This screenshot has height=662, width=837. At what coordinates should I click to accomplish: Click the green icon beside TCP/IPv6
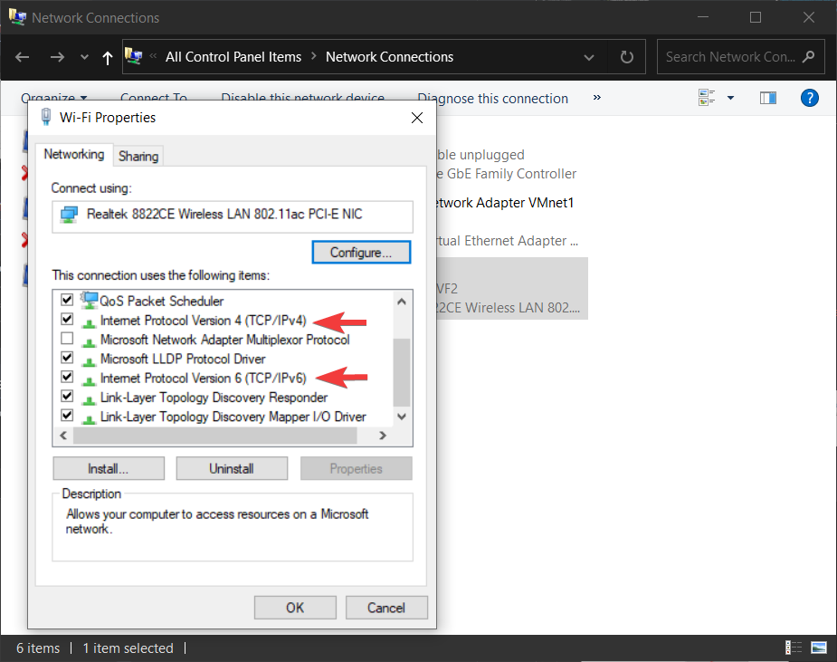pyautogui.click(x=89, y=379)
